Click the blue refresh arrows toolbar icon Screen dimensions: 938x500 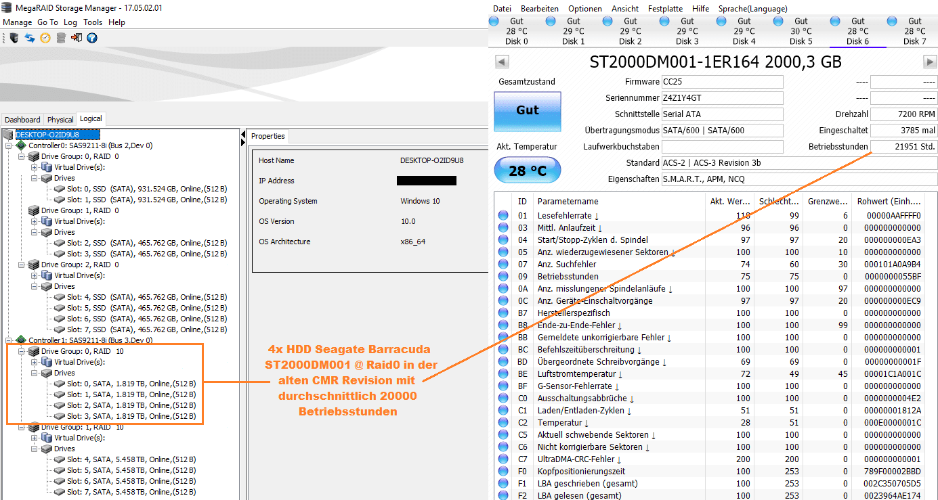pyautogui.click(x=29, y=38)
